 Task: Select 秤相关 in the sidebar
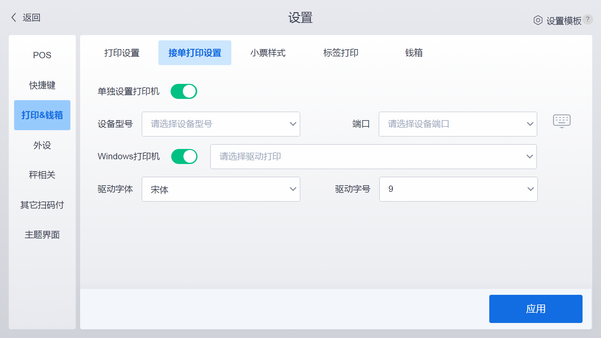click(42, 175)
